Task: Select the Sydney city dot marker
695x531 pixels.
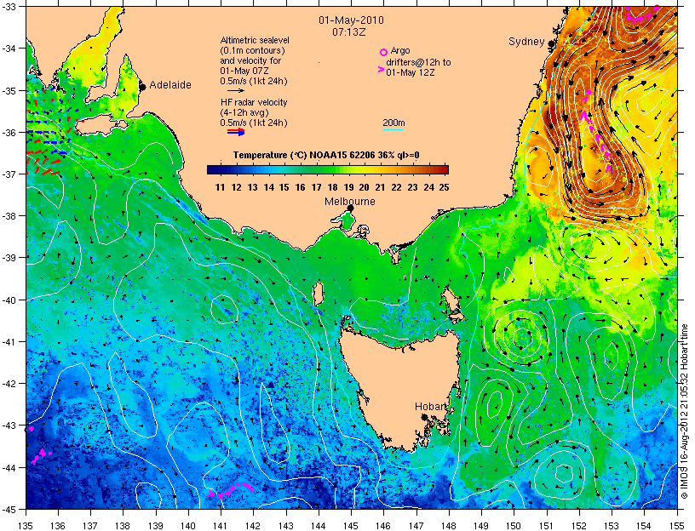Action: tap(551, 44)
